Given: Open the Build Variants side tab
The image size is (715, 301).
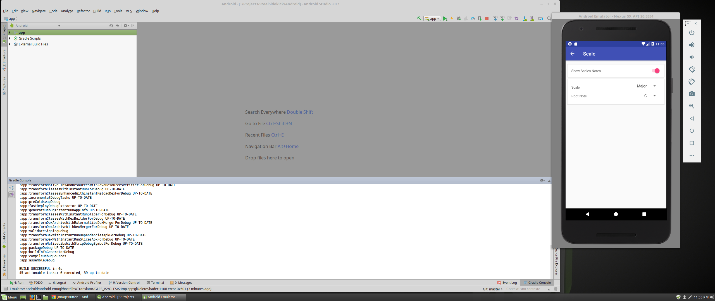Looking at the screenshot, I should [x=4, y=236].
